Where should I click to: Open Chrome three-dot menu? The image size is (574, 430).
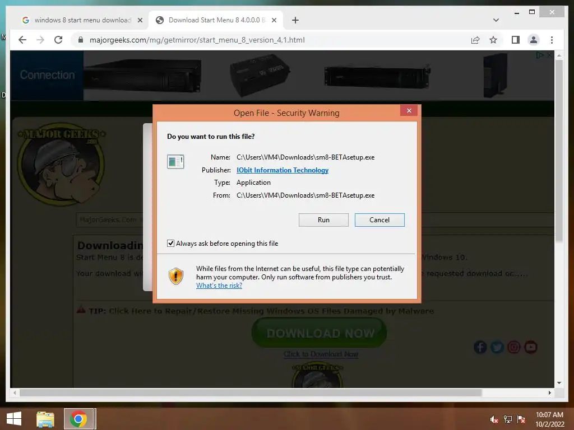pos(552,40)
